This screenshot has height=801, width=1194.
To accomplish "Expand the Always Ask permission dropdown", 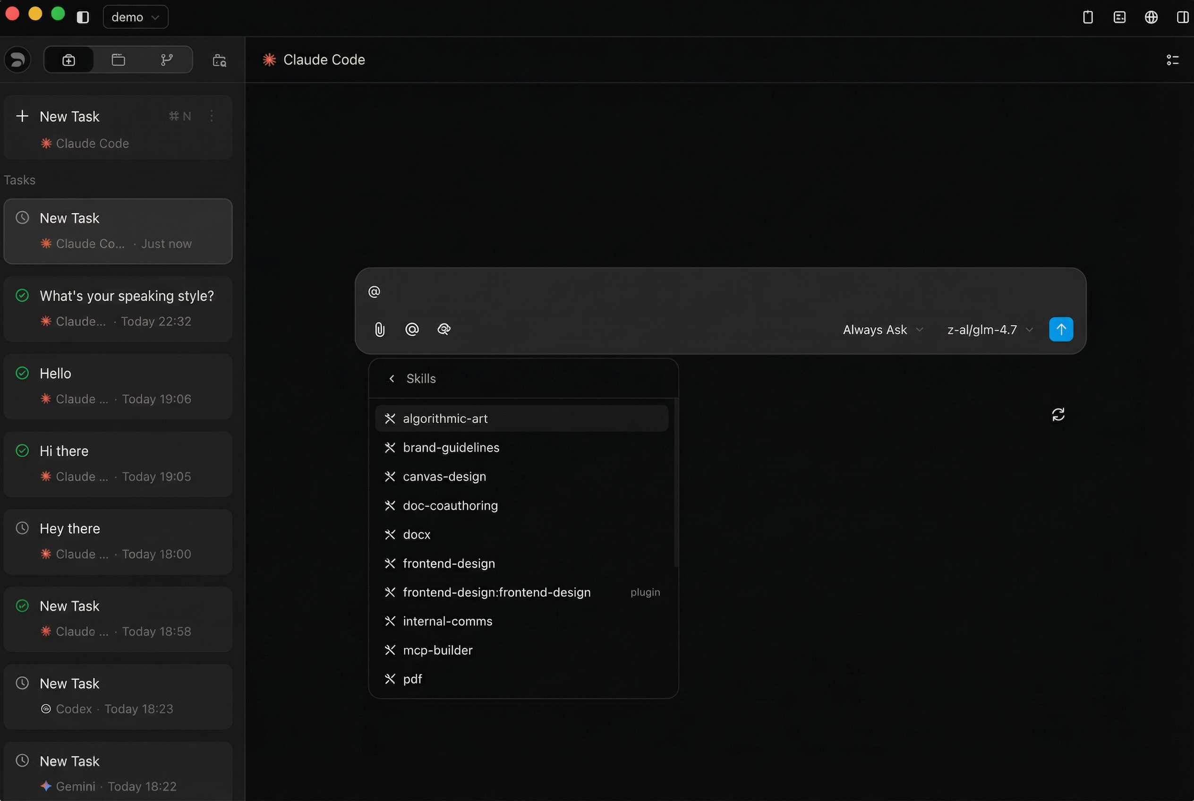I will click(x=882, y=330).
